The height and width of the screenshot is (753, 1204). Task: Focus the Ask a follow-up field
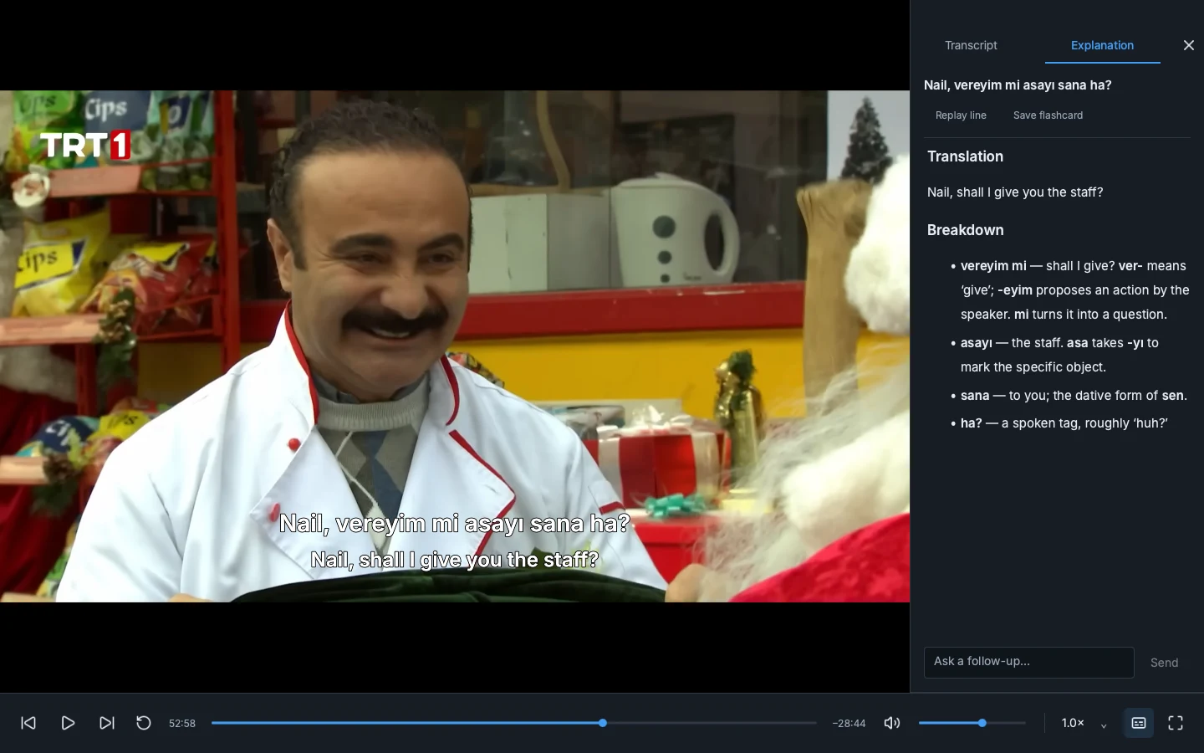[1028, 662]
